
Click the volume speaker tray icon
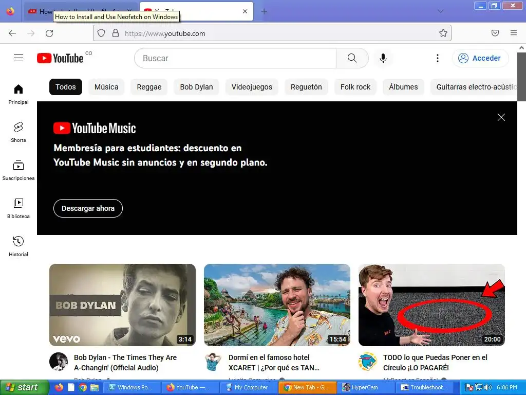tap(488, 387)
